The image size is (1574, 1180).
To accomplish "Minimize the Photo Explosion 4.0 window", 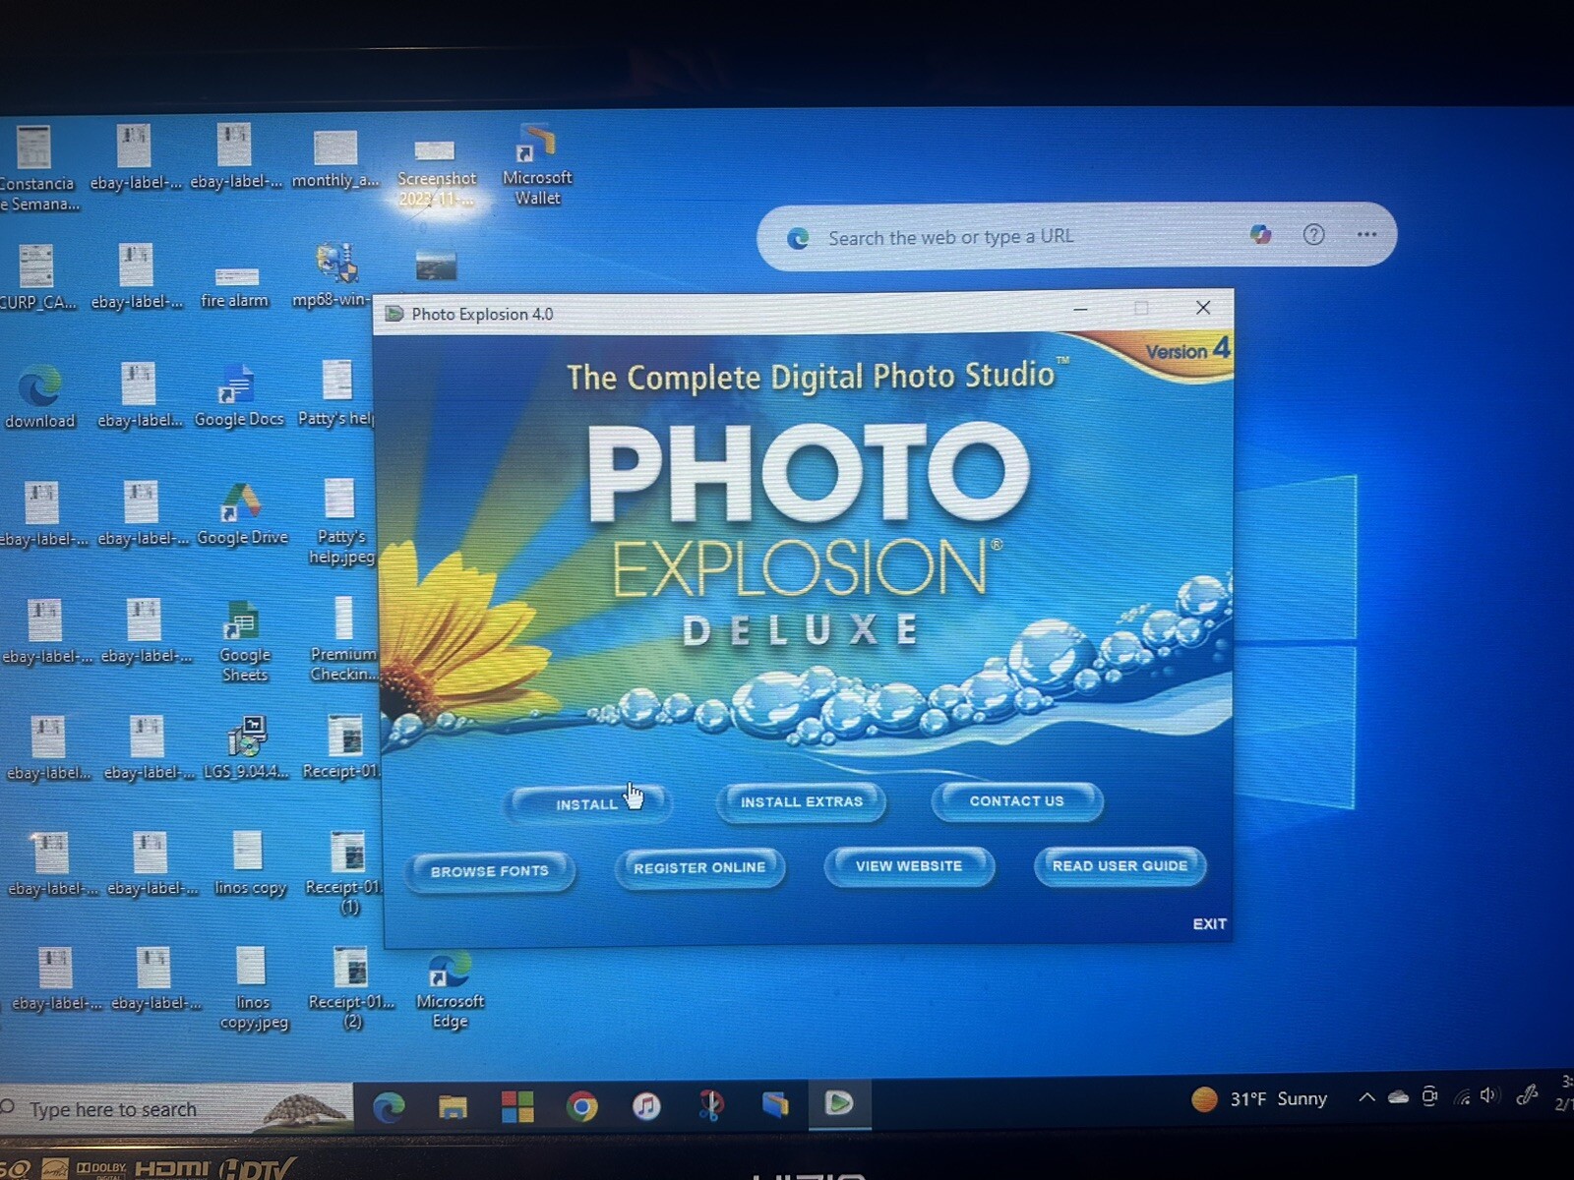I will [1080, 309].
